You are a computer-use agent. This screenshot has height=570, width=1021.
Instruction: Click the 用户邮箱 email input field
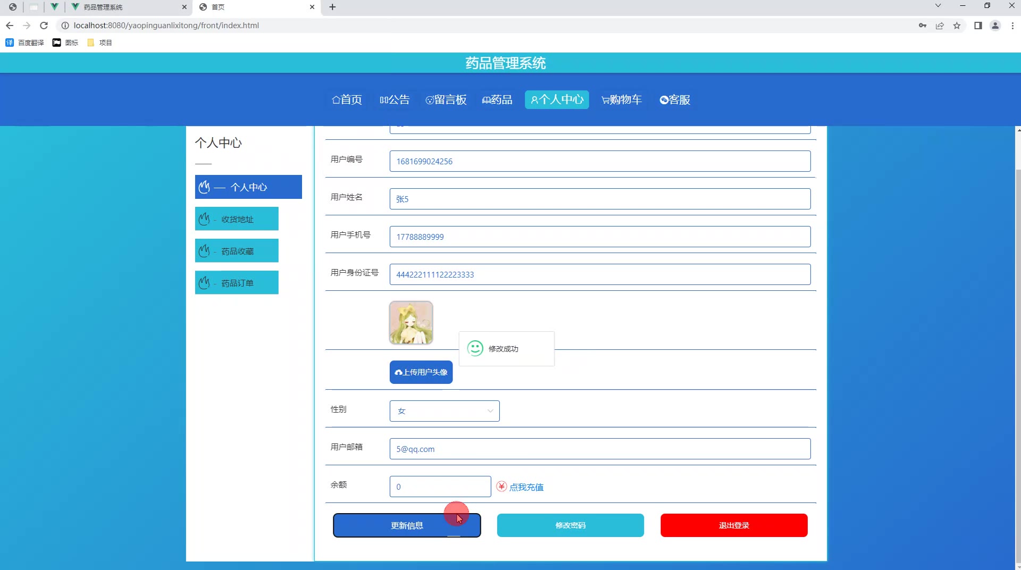[x=600, y=449]
